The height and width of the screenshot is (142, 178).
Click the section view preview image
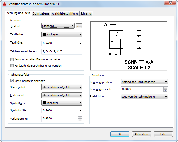[x=129, y=46]
